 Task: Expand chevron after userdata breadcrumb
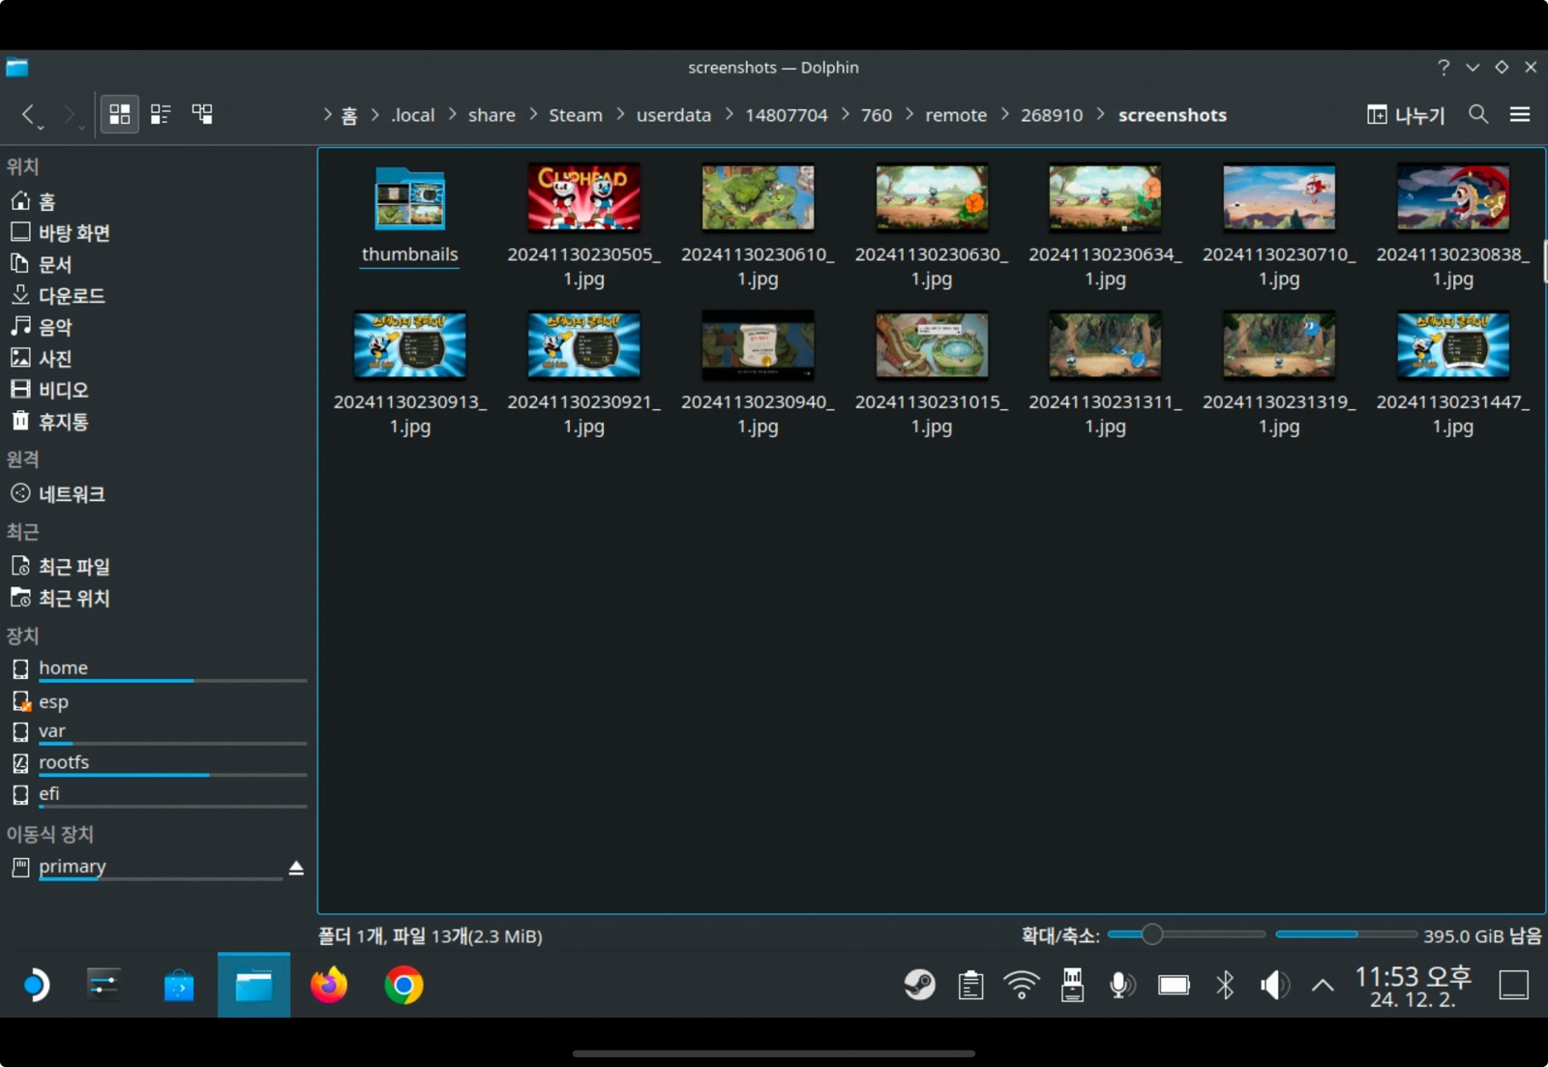(x=729, y=114)
